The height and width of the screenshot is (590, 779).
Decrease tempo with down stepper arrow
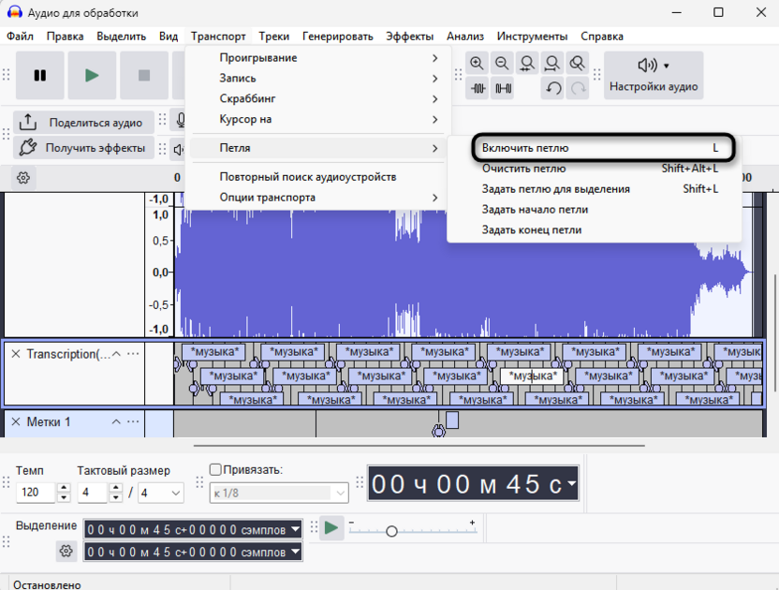pos(64,497)
